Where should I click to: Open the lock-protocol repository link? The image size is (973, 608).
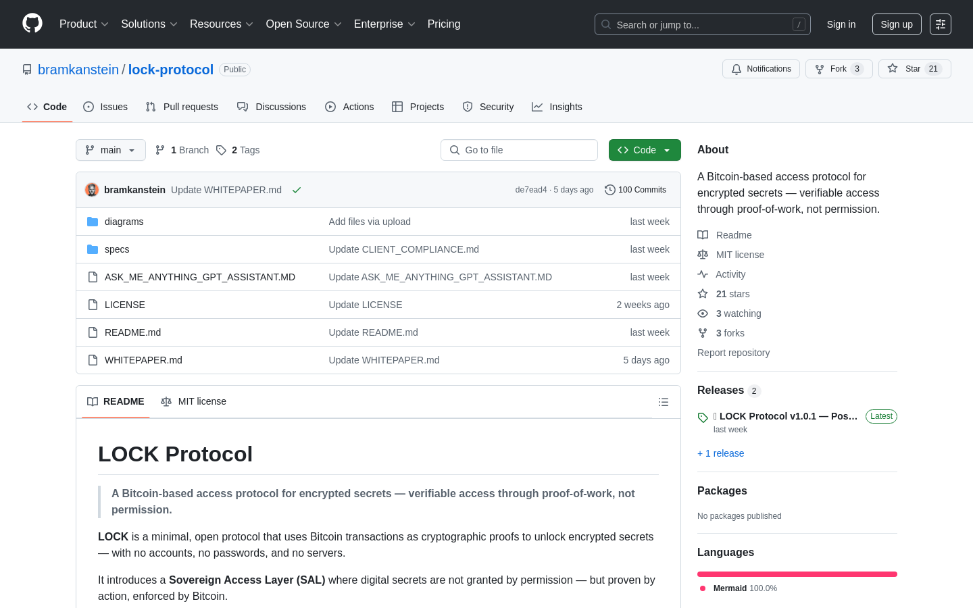171,70
